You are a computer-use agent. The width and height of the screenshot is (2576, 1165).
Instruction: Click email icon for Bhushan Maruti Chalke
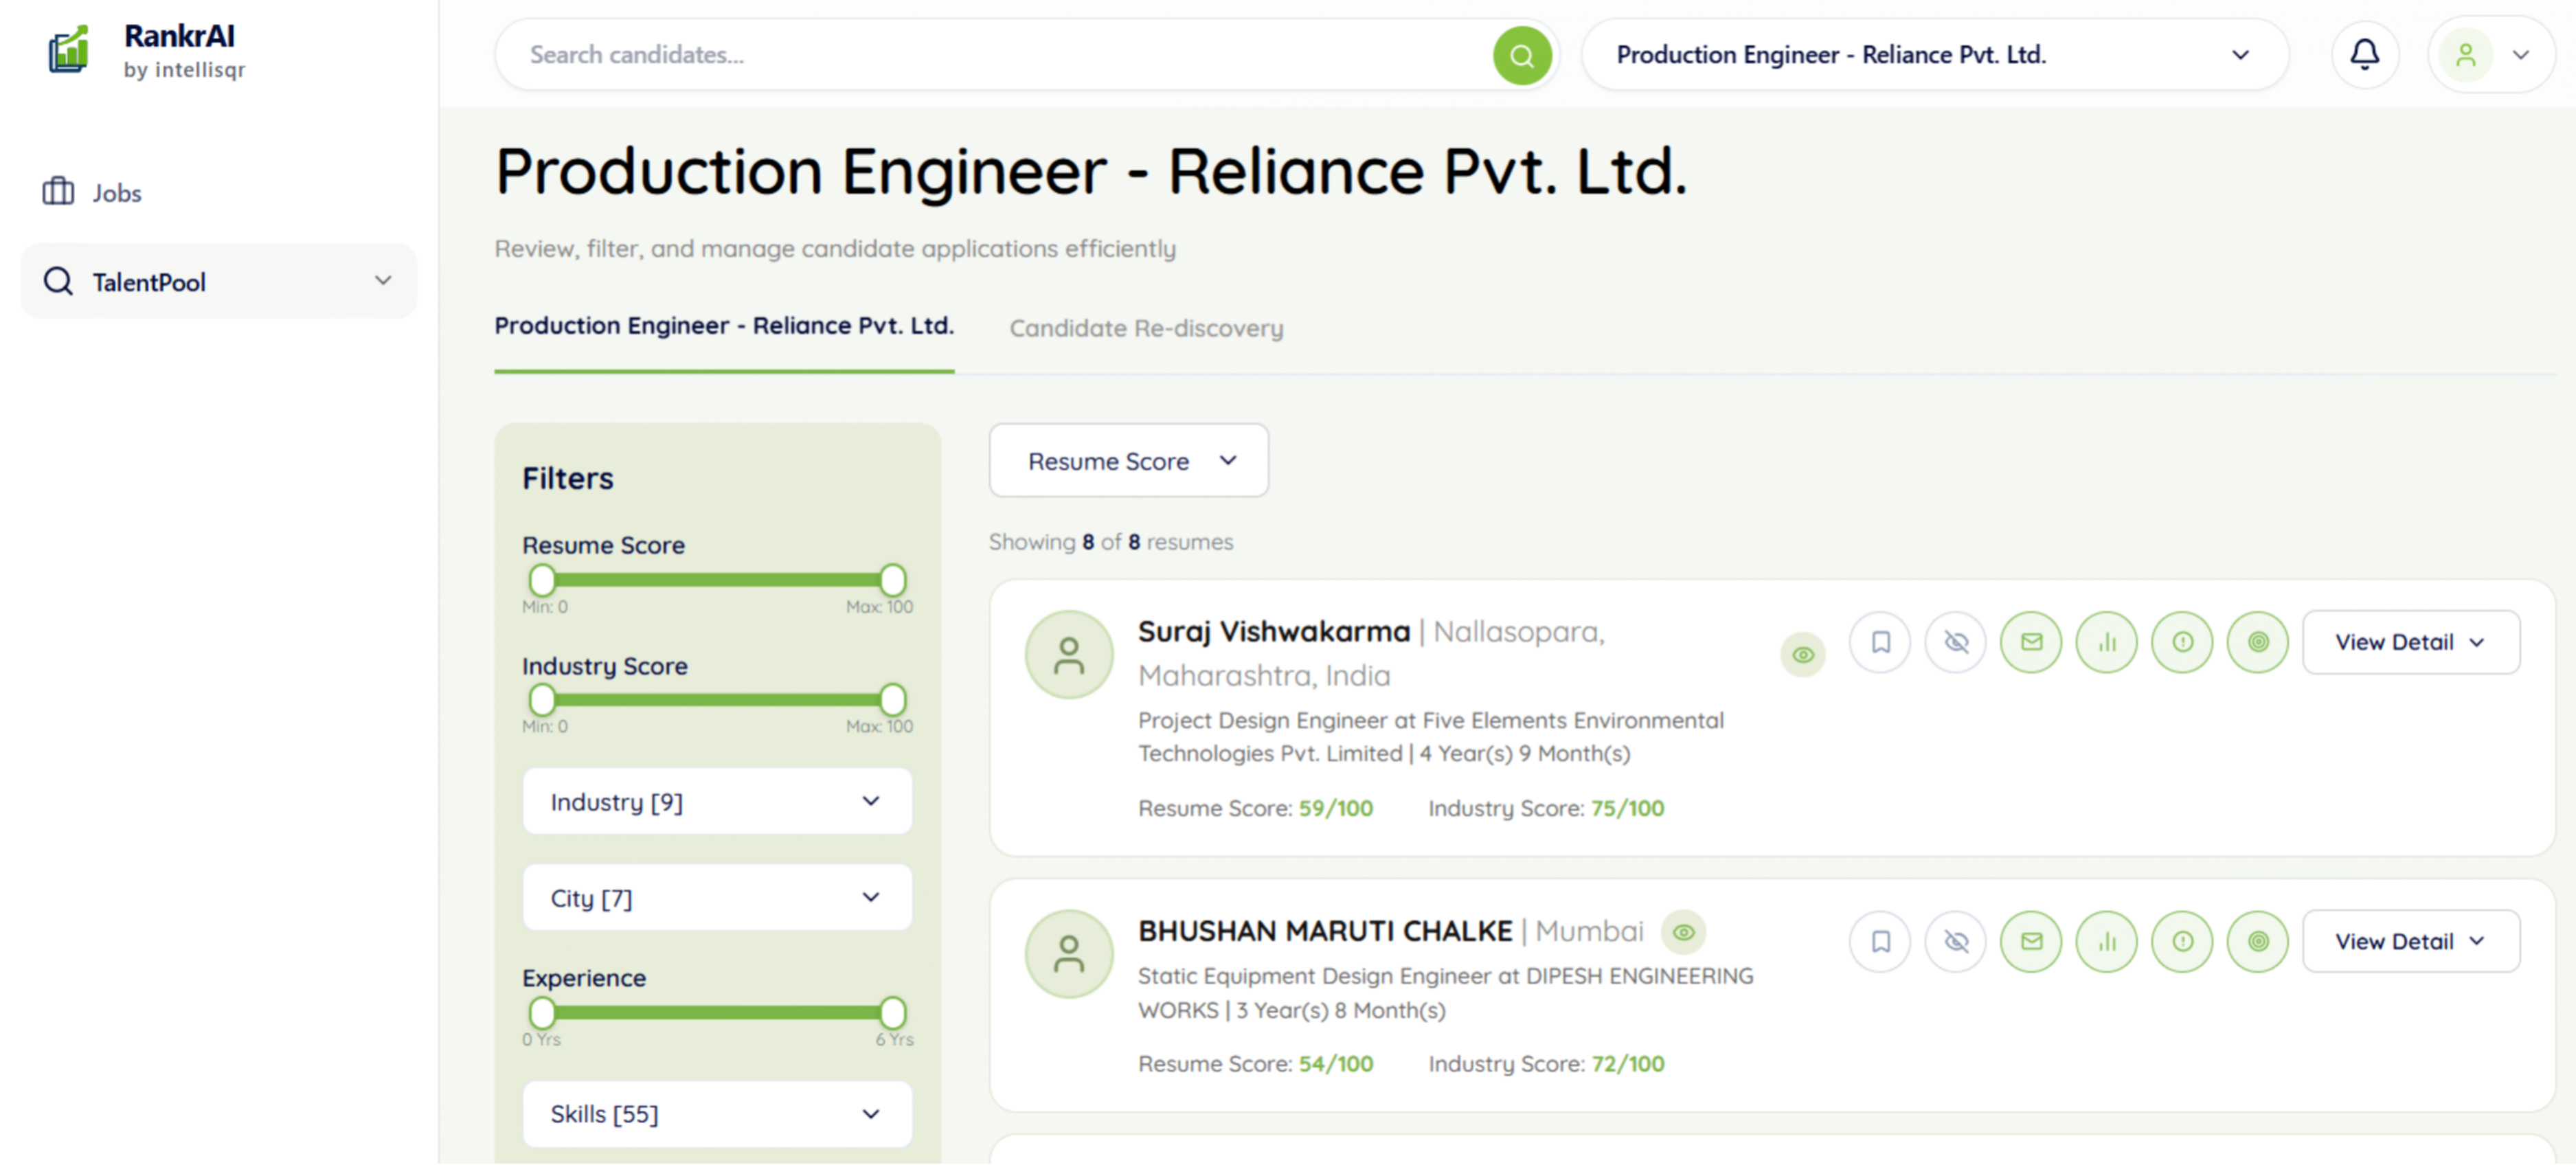2031,941
